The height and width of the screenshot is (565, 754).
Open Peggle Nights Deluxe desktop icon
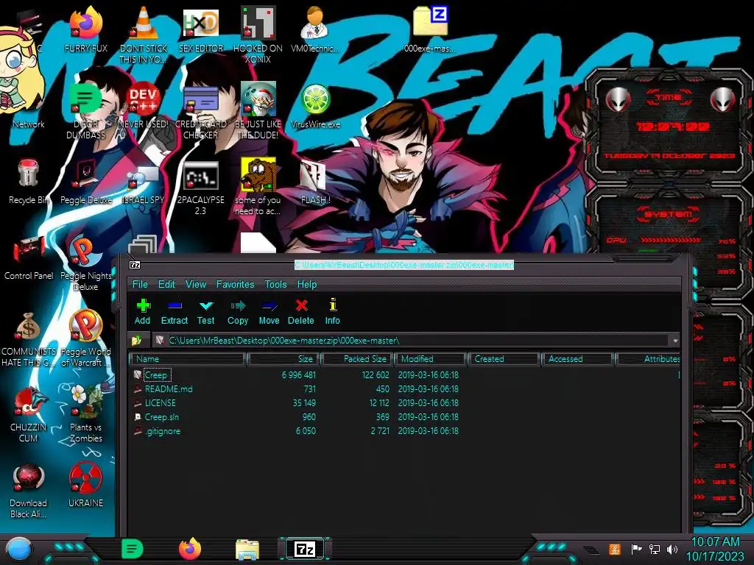click(85, 263)
